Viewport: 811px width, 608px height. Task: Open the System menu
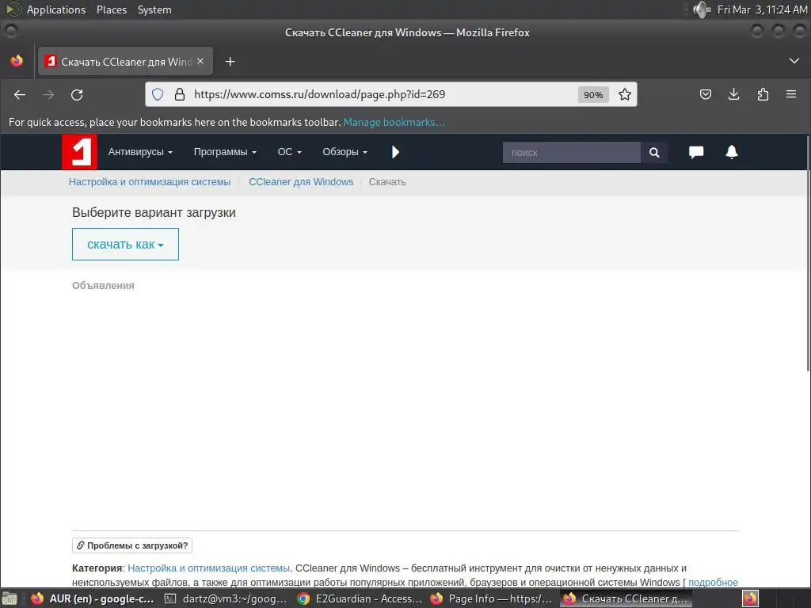point(154,9)
